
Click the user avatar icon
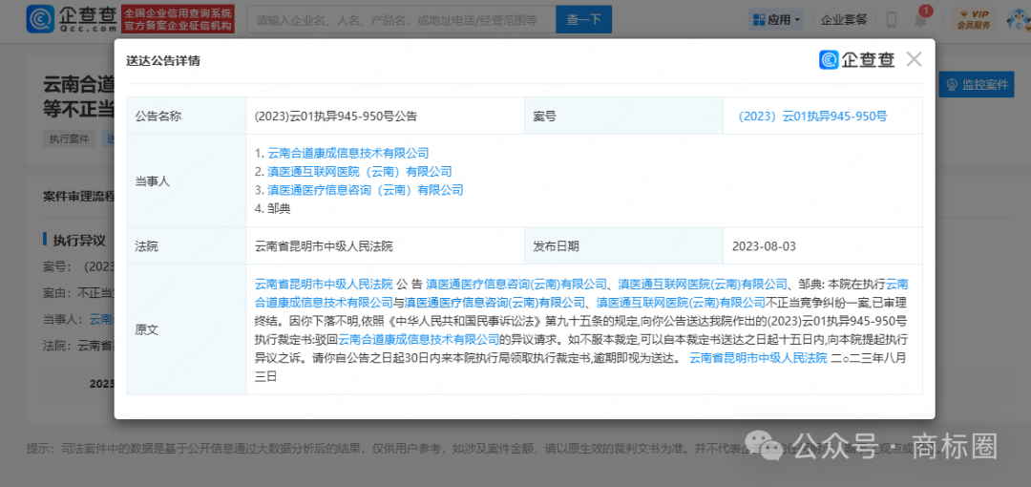tap(1017, 20)
